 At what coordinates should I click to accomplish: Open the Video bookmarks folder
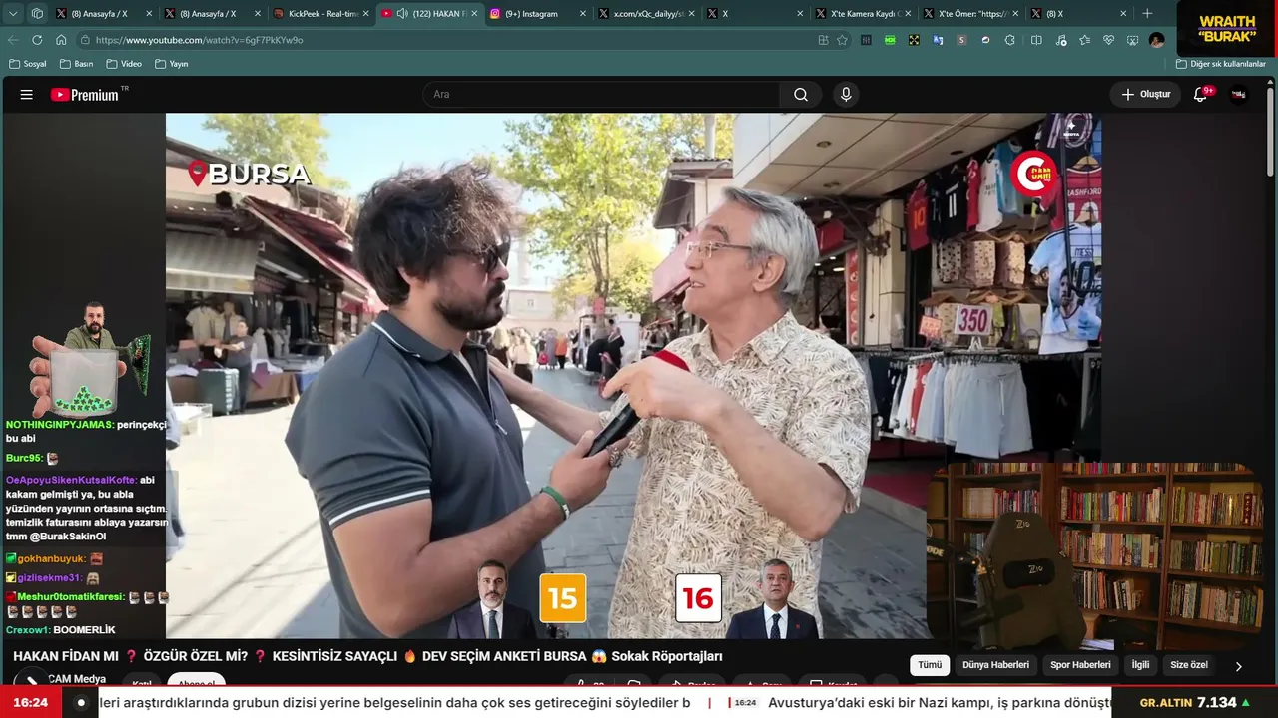coord(124,64)
